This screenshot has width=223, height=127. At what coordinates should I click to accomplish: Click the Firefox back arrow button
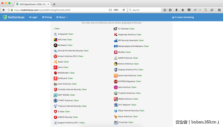[x=4, y=10]
